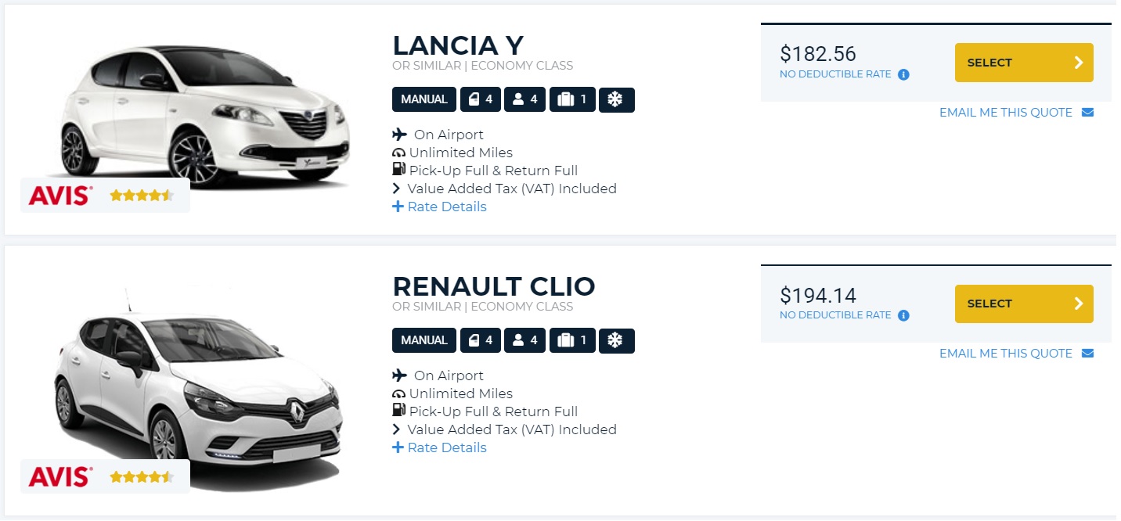The width and height of the screenshot is (1121, 521).
Task: Expand Rate Details for Renault Clio
Action: [x=439, y=447]
